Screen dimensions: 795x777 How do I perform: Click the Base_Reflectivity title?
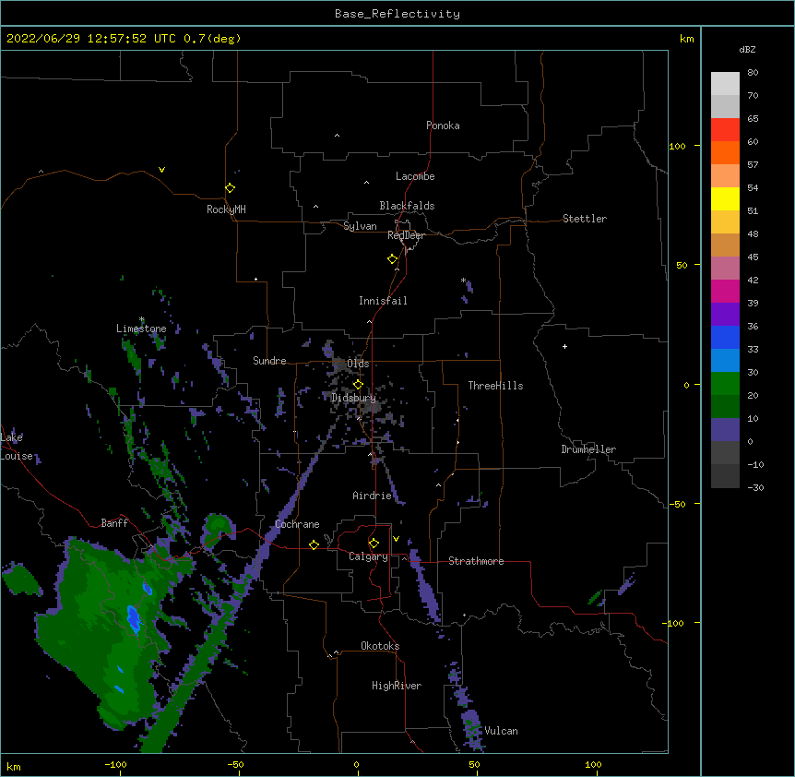pos(397,14)
